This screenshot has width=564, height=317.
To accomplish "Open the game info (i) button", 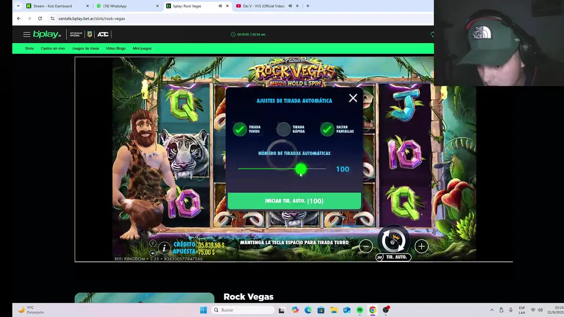I will tap(164, 248).
